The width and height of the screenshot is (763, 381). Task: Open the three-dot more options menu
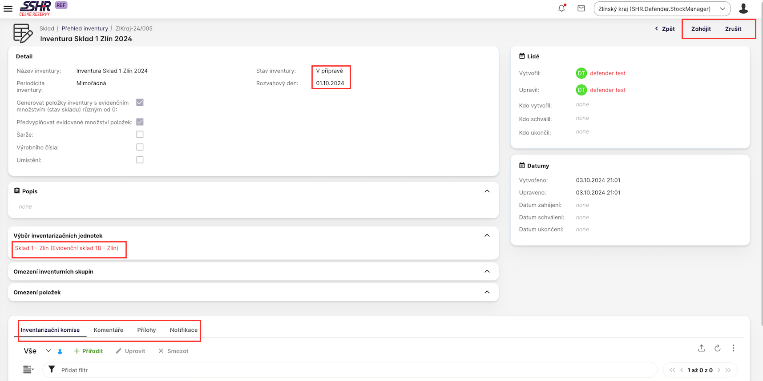point(733,348)
